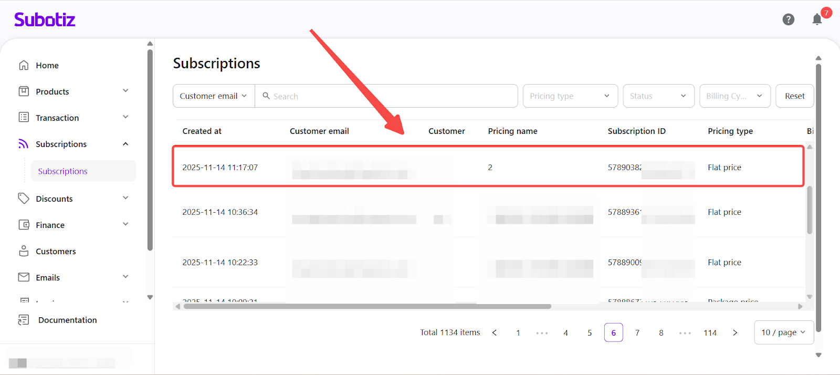Collapse the Subscriptions sidebar section

tap(125, 144)
